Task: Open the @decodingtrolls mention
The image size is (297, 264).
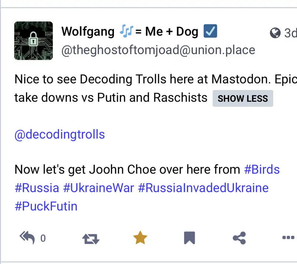Action: 59,134
